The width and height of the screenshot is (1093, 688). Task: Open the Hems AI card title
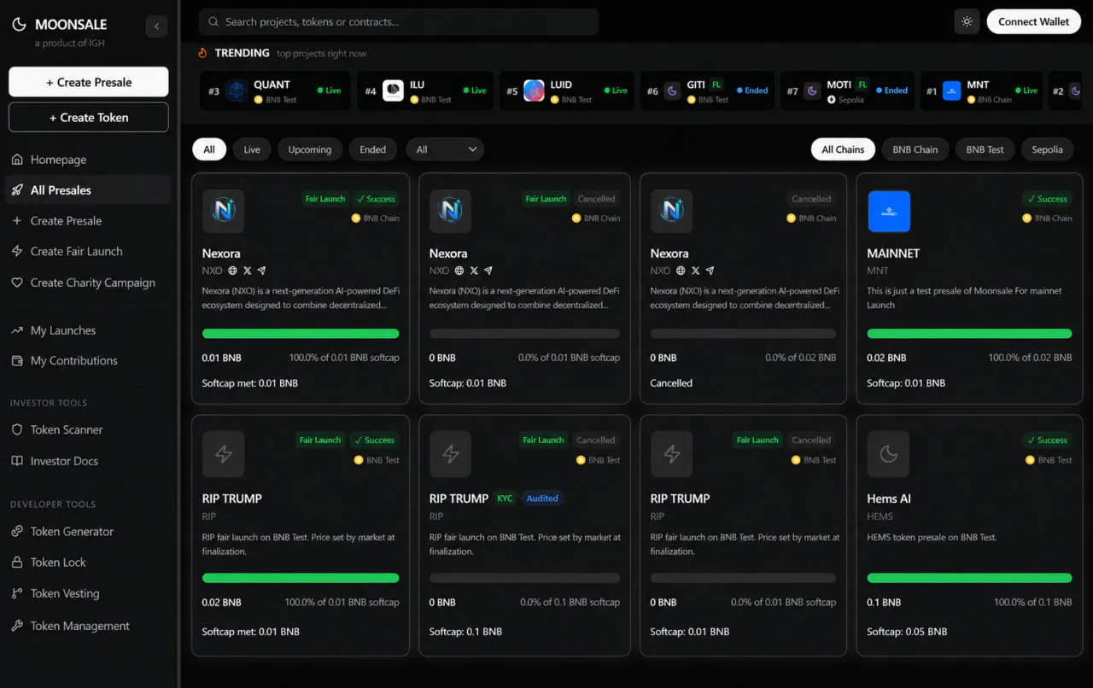click(889, 499)
